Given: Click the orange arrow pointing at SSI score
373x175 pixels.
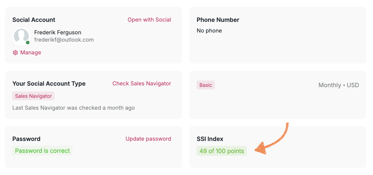Looking at the screenshot, I should click(x=271, y=138).
